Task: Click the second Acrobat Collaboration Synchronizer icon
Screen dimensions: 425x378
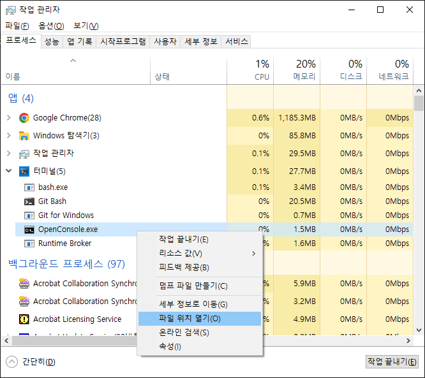Action: tap(24, 302)
